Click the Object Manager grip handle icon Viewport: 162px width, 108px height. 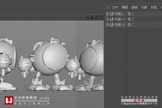click(108, 7)
